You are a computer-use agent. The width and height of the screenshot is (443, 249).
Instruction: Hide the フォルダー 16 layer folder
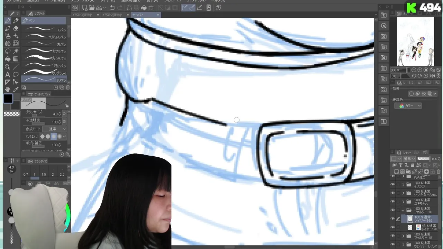(x=392, y=210)
